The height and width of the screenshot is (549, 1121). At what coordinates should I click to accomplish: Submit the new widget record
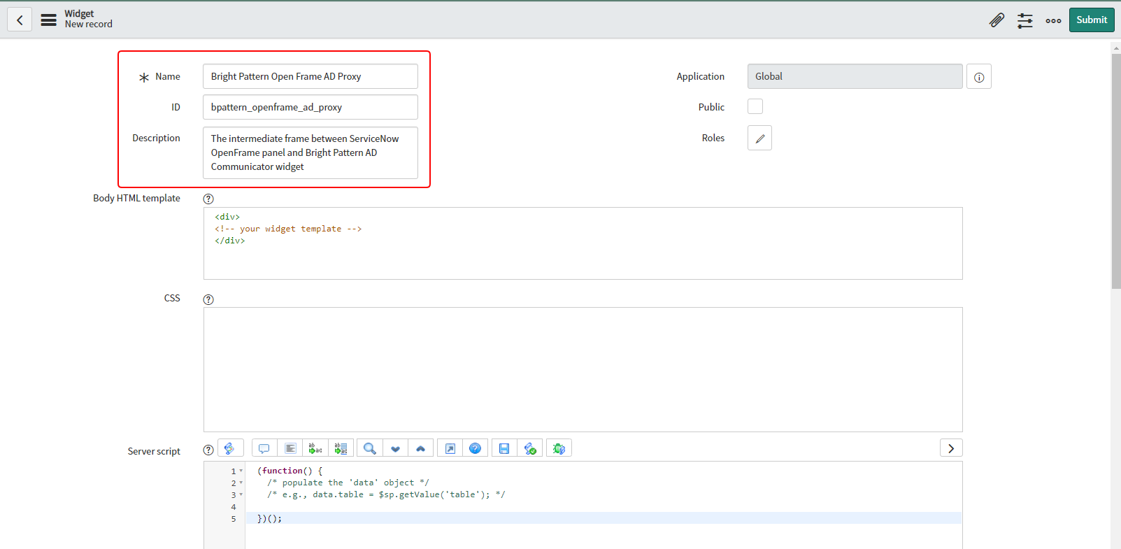[1092, 20]
